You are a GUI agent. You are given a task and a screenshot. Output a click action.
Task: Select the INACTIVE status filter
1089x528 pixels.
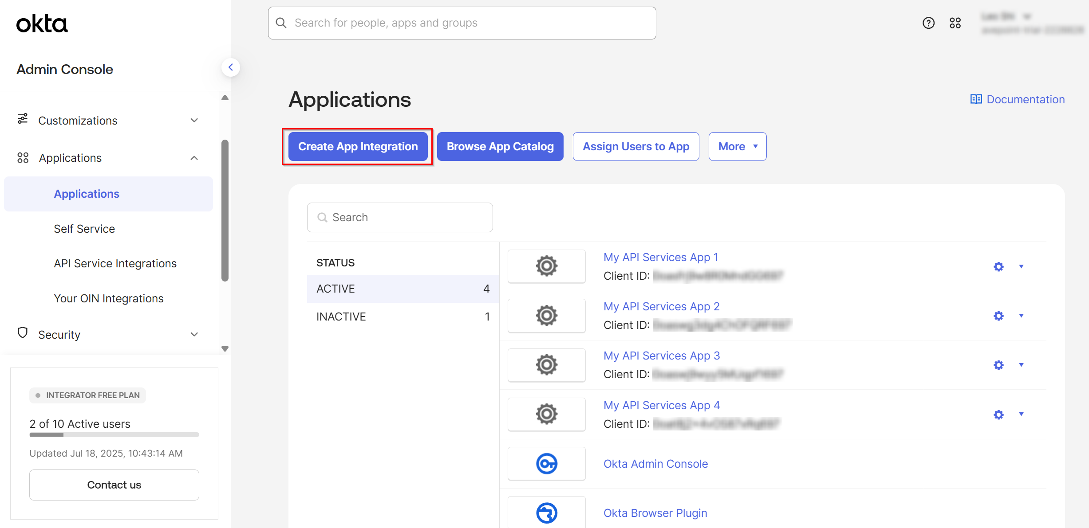[x=340, y=316]
